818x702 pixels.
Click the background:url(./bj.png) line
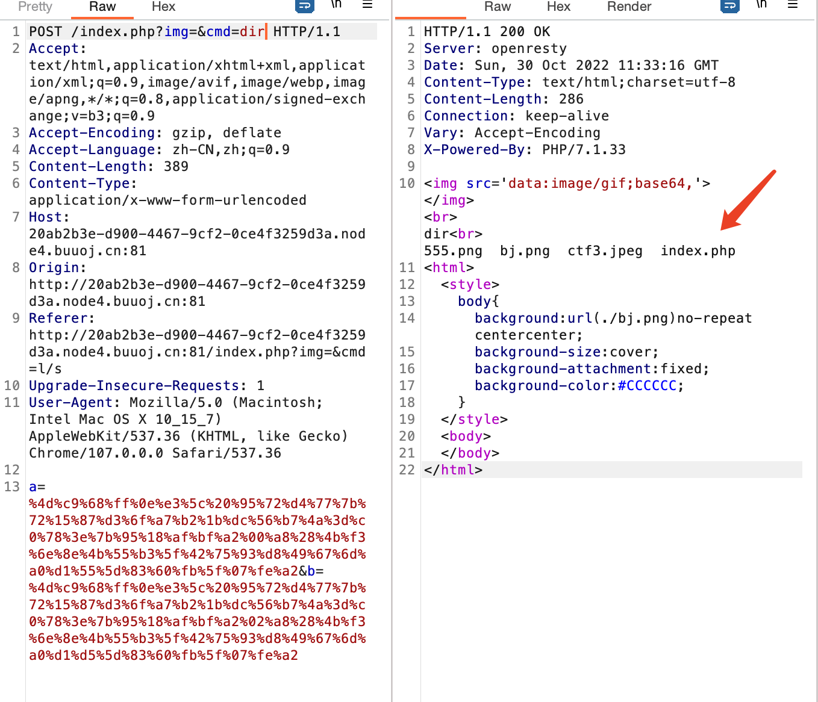(x=613, y=318)
